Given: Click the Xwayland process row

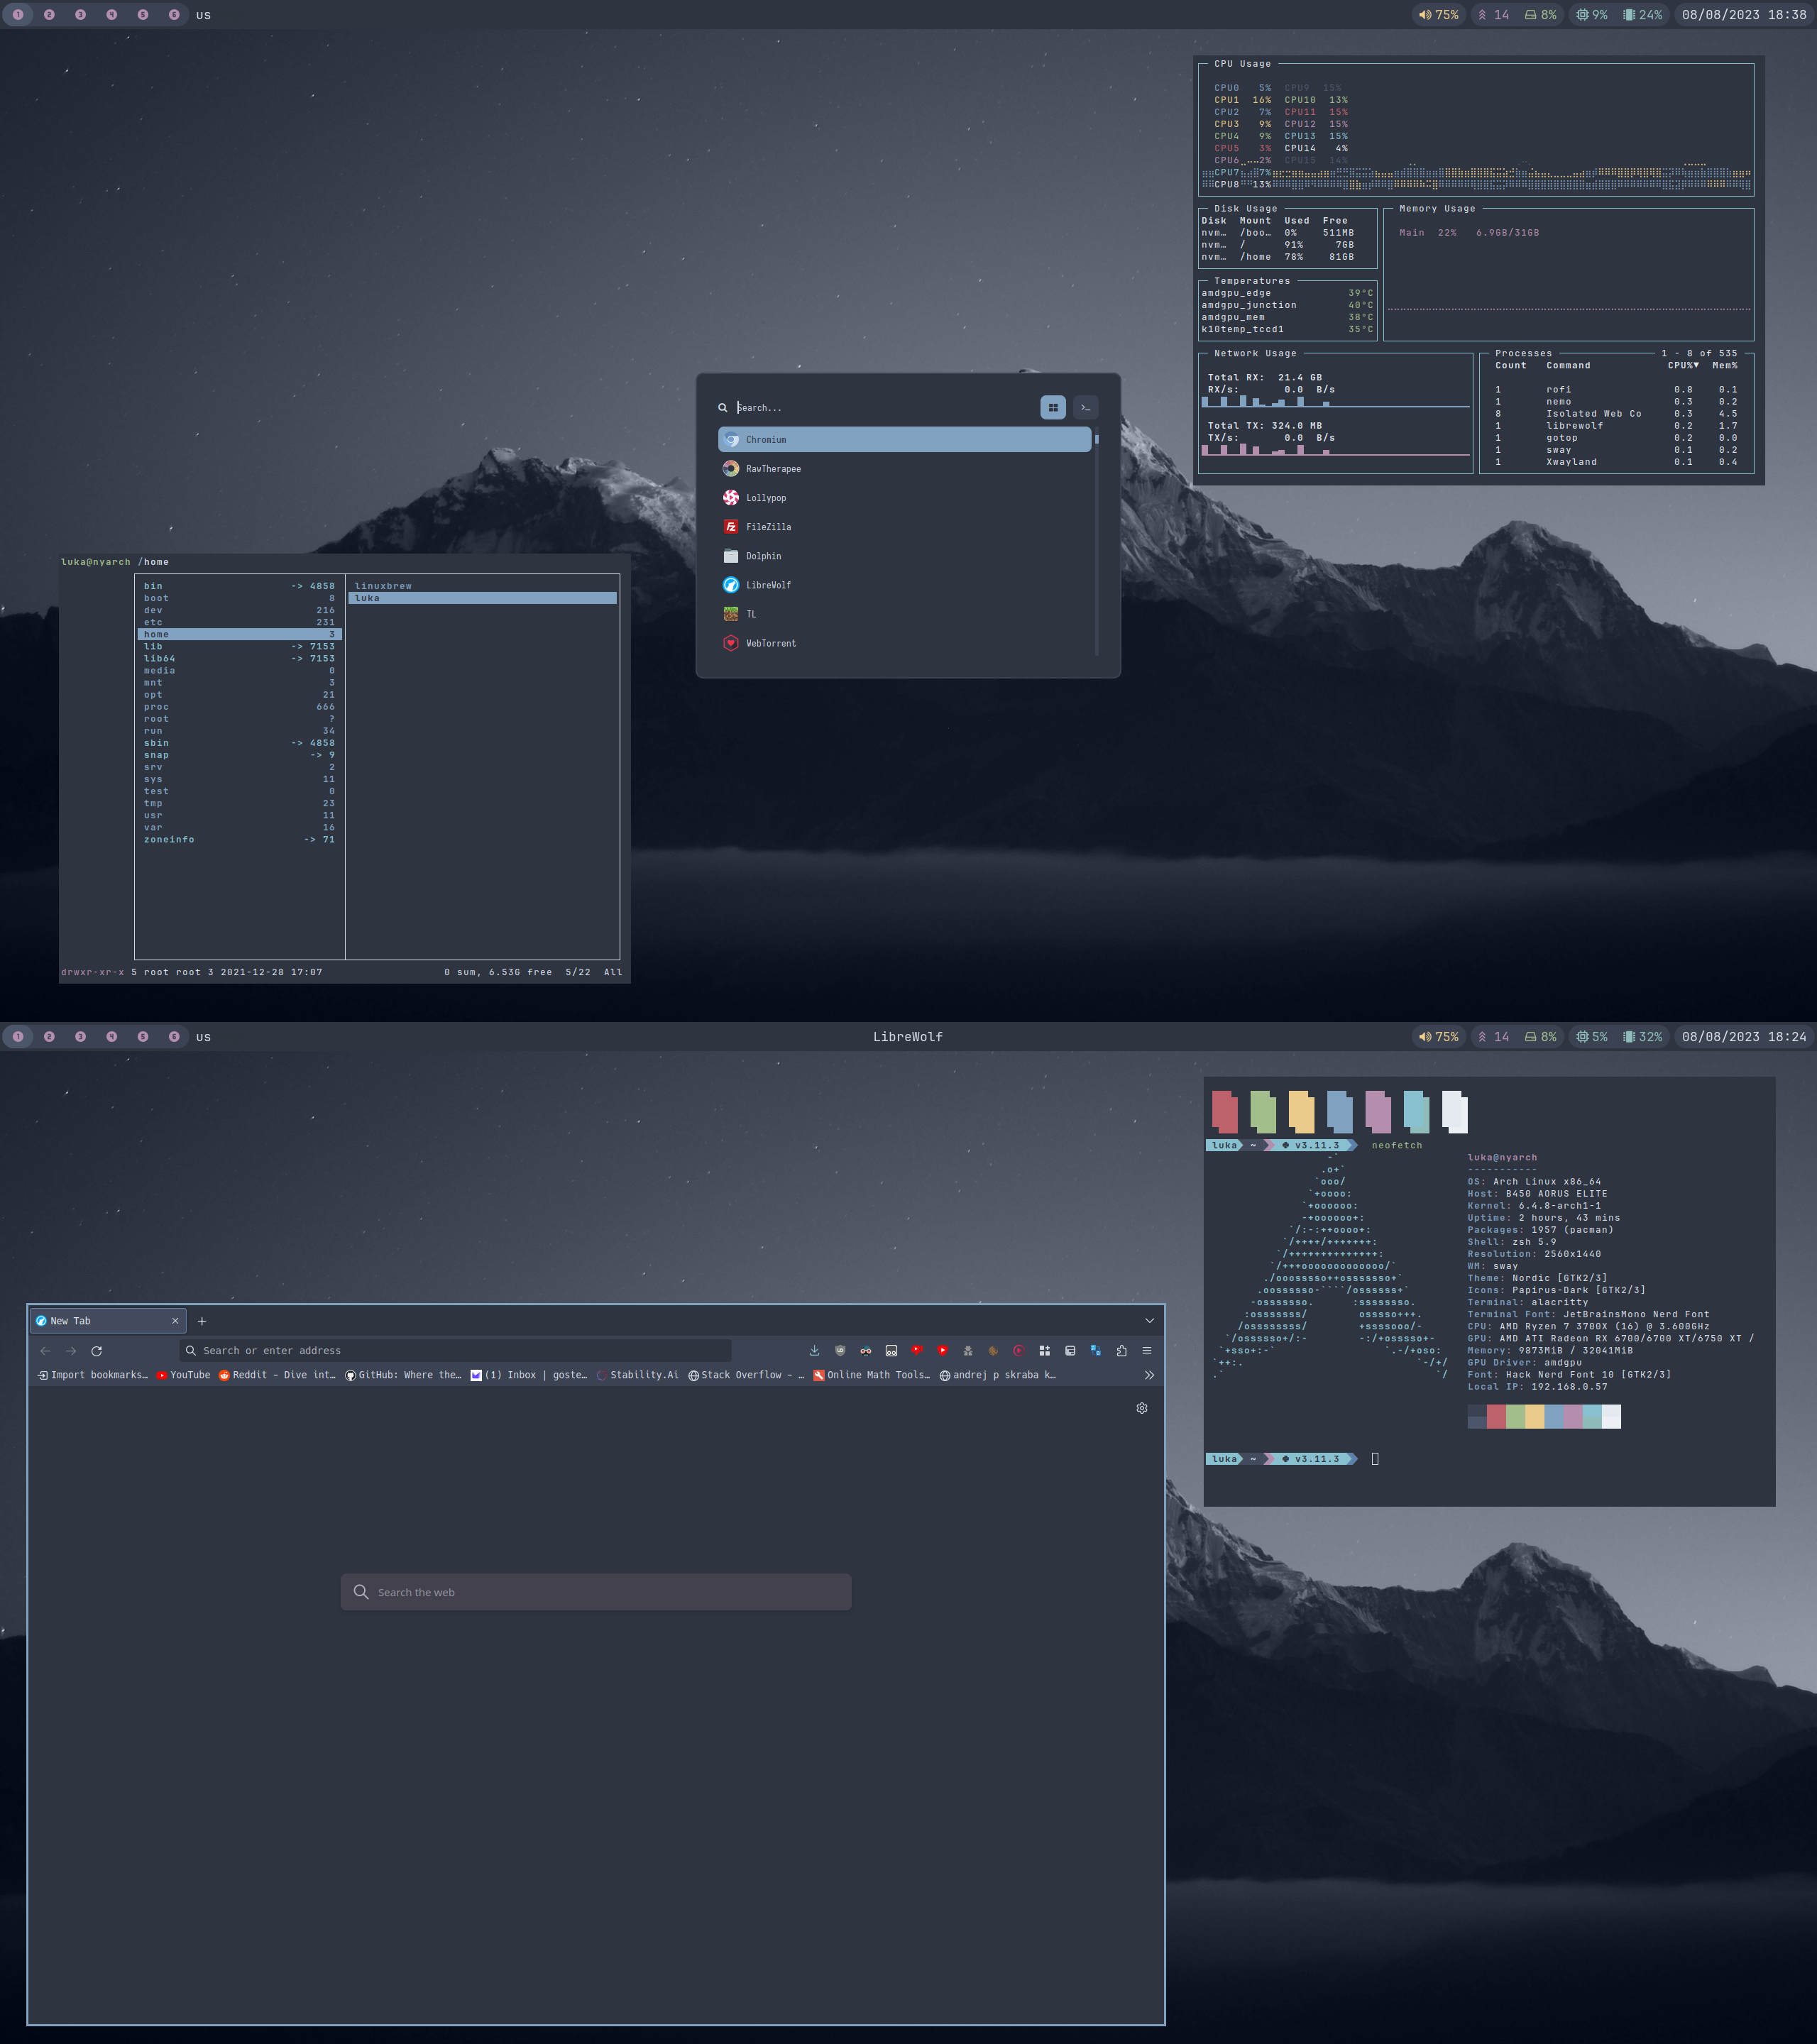Looking at the screenshot, I should click(1617, 462).
